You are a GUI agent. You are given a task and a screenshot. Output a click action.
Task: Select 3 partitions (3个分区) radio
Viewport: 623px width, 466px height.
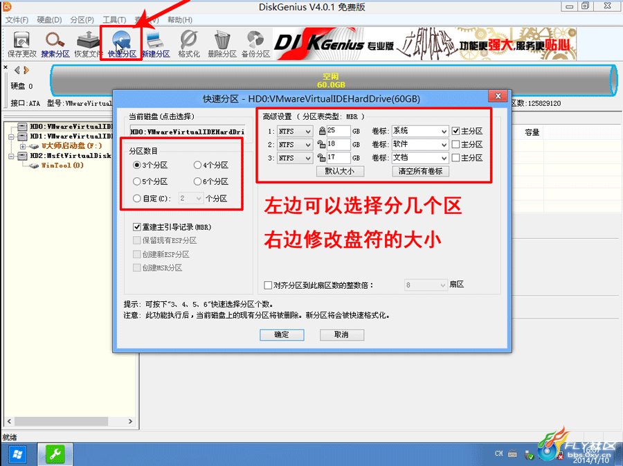click(136, 165)
